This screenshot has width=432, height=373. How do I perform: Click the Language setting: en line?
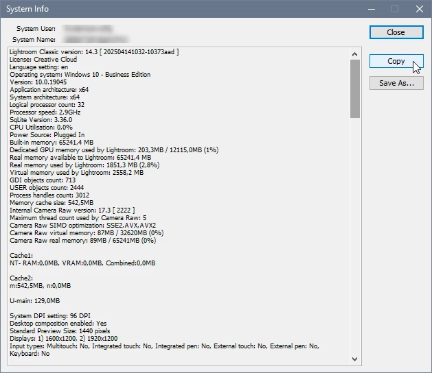[x=39, y=67]
